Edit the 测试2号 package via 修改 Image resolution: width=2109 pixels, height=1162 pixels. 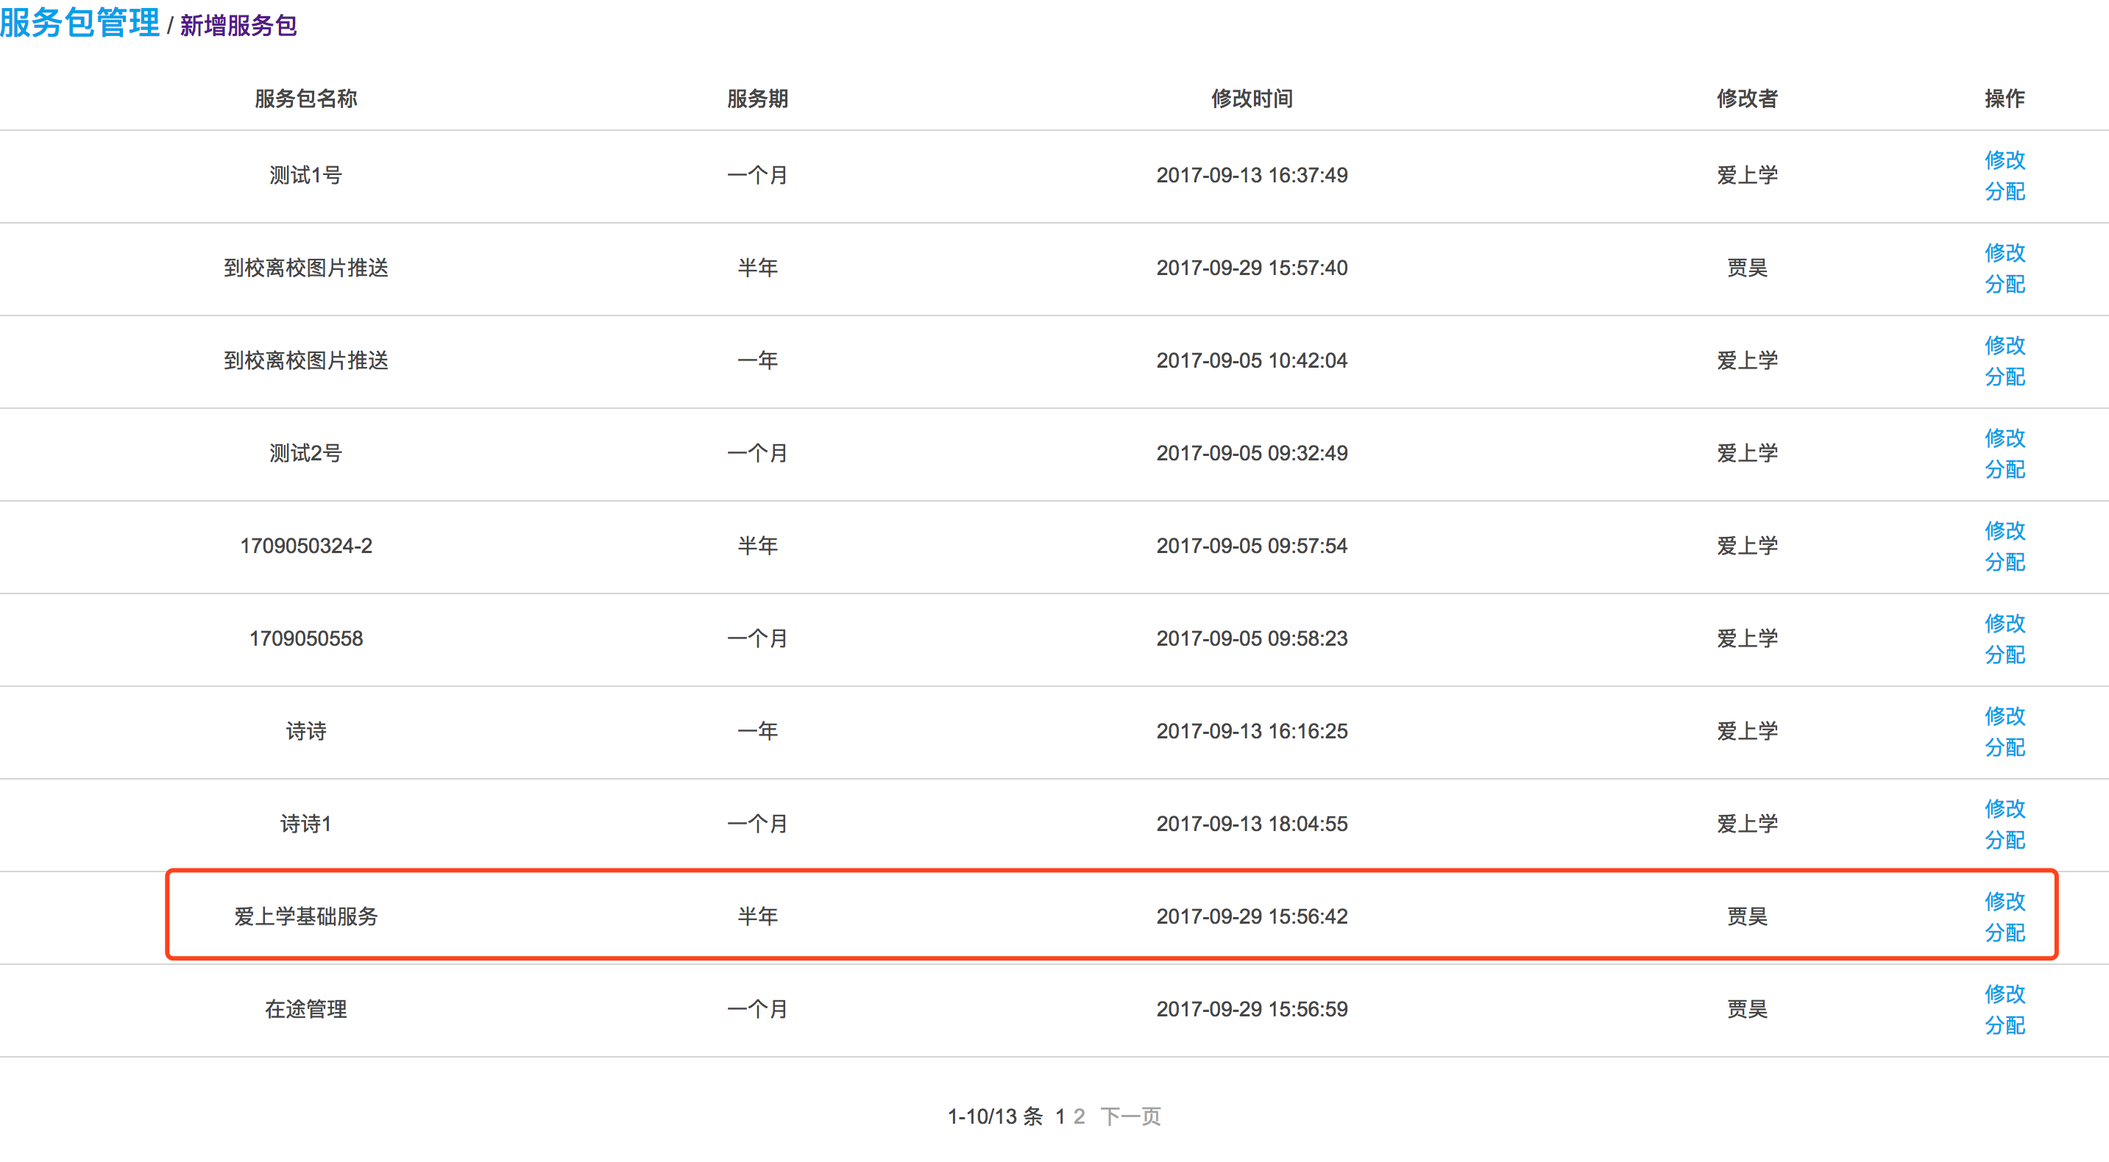pos(2005,438)
